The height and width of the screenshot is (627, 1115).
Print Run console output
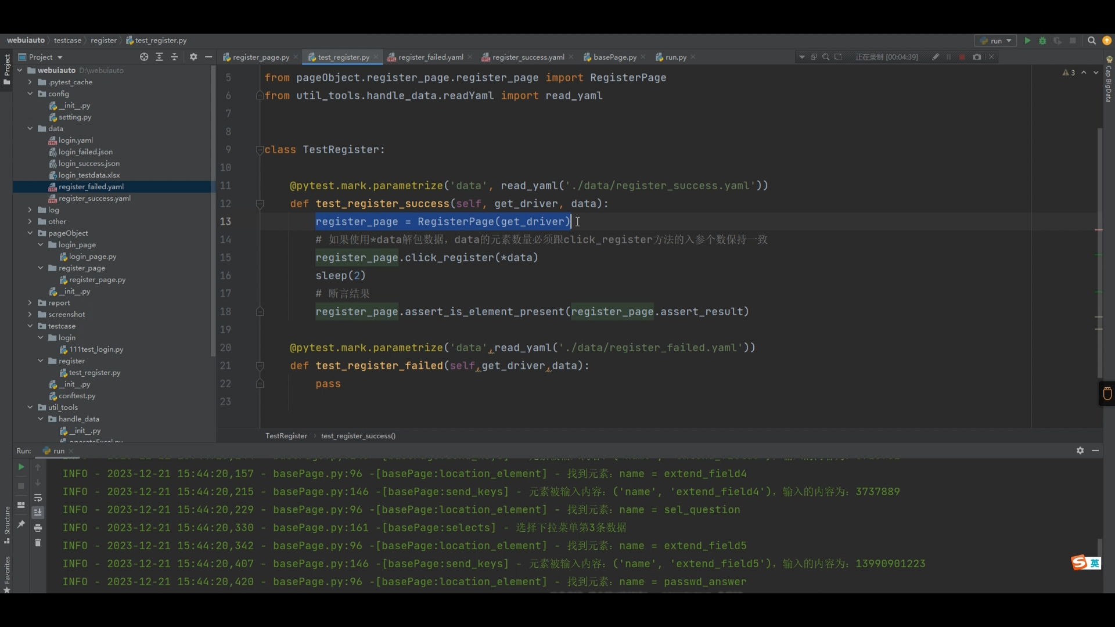tap(38, 528)
